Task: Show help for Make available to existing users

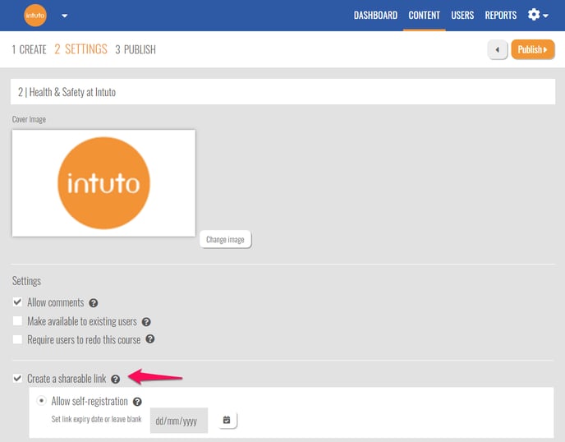Action: (146, 321)
